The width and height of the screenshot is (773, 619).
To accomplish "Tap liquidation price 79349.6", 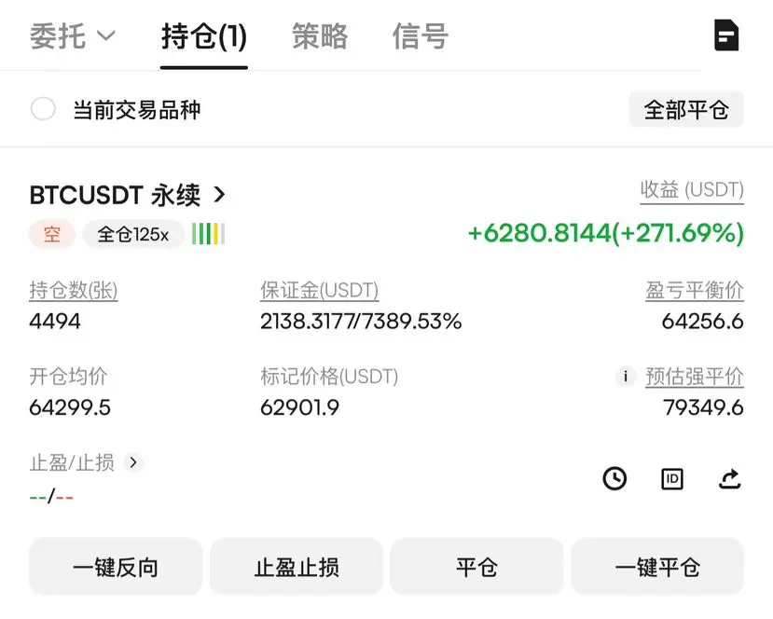I will pos(703,407).
